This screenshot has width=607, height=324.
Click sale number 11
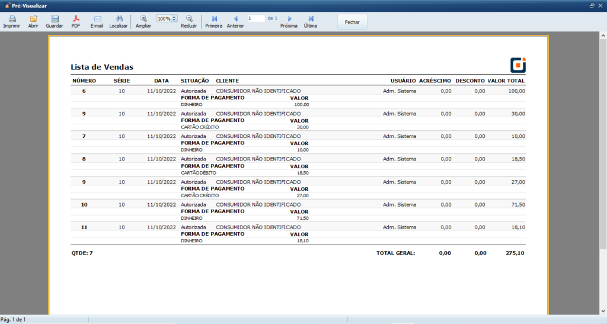click(84, 227)
